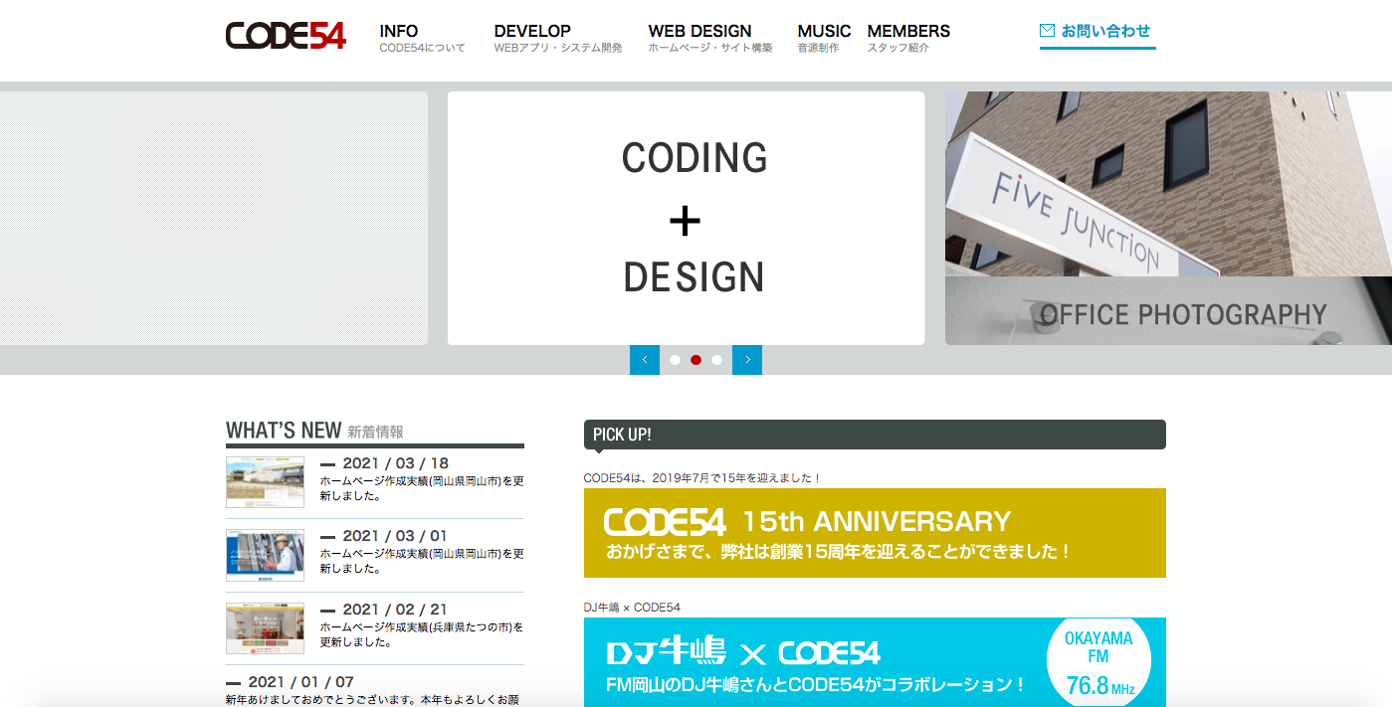Select the active red carousel dot

point(696,360)
